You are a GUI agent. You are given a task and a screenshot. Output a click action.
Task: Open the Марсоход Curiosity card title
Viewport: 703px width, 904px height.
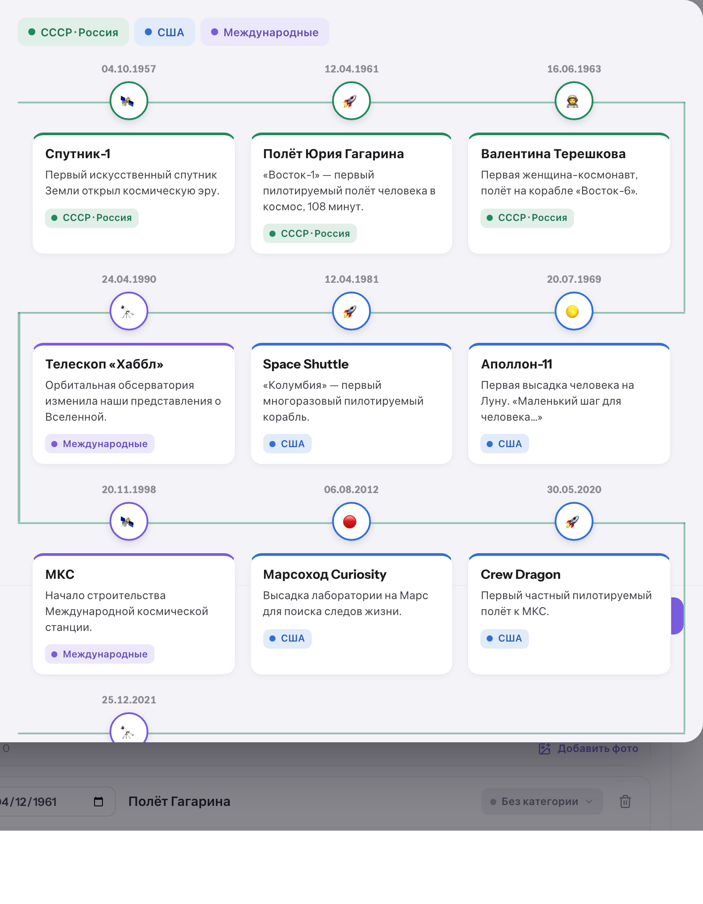tap(325, 574)
